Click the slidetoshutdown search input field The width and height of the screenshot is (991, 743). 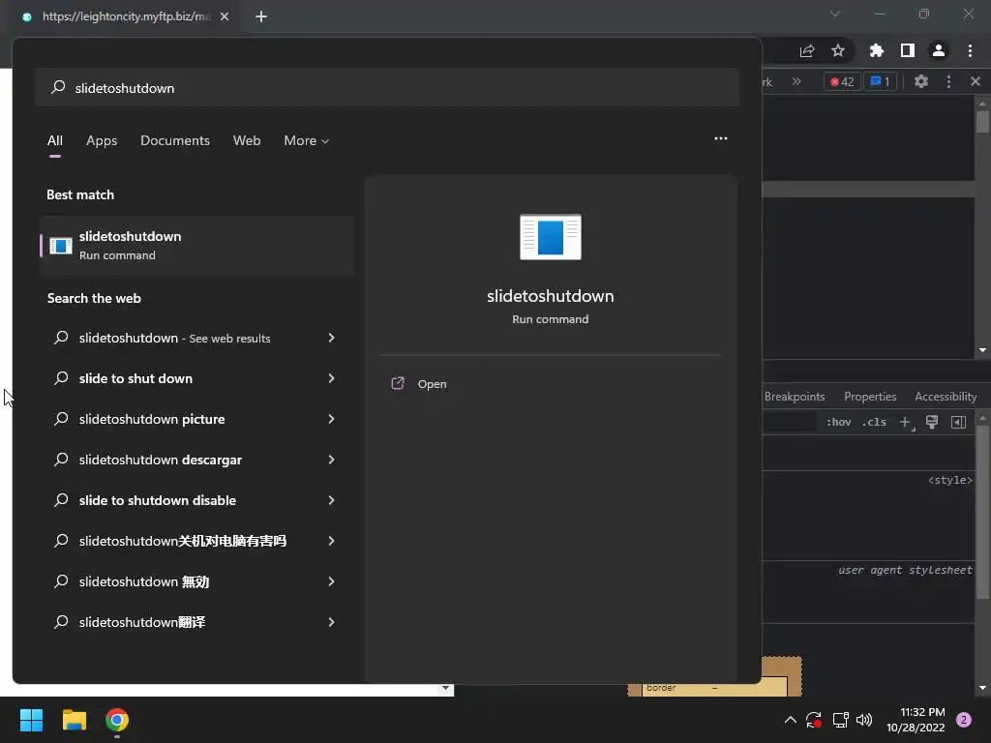tap(387, 88)
